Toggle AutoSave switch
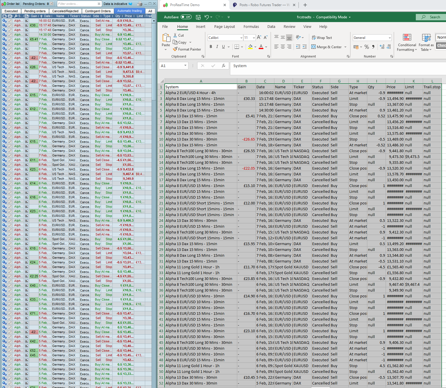446x388 pixels. [186, 17]
